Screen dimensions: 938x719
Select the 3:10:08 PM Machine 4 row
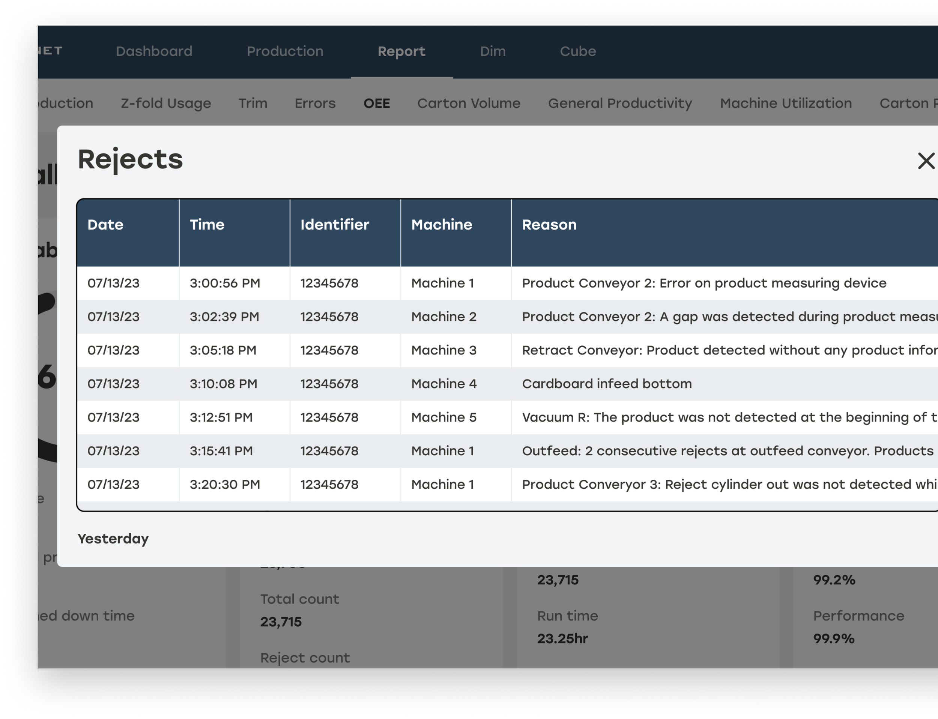(223, 384)
